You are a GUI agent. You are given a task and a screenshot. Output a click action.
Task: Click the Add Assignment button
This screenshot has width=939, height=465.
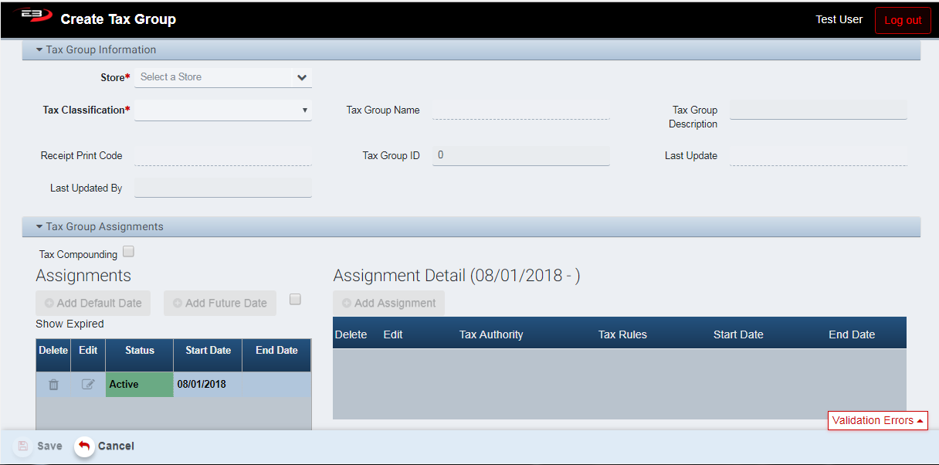tap(388, 303)
